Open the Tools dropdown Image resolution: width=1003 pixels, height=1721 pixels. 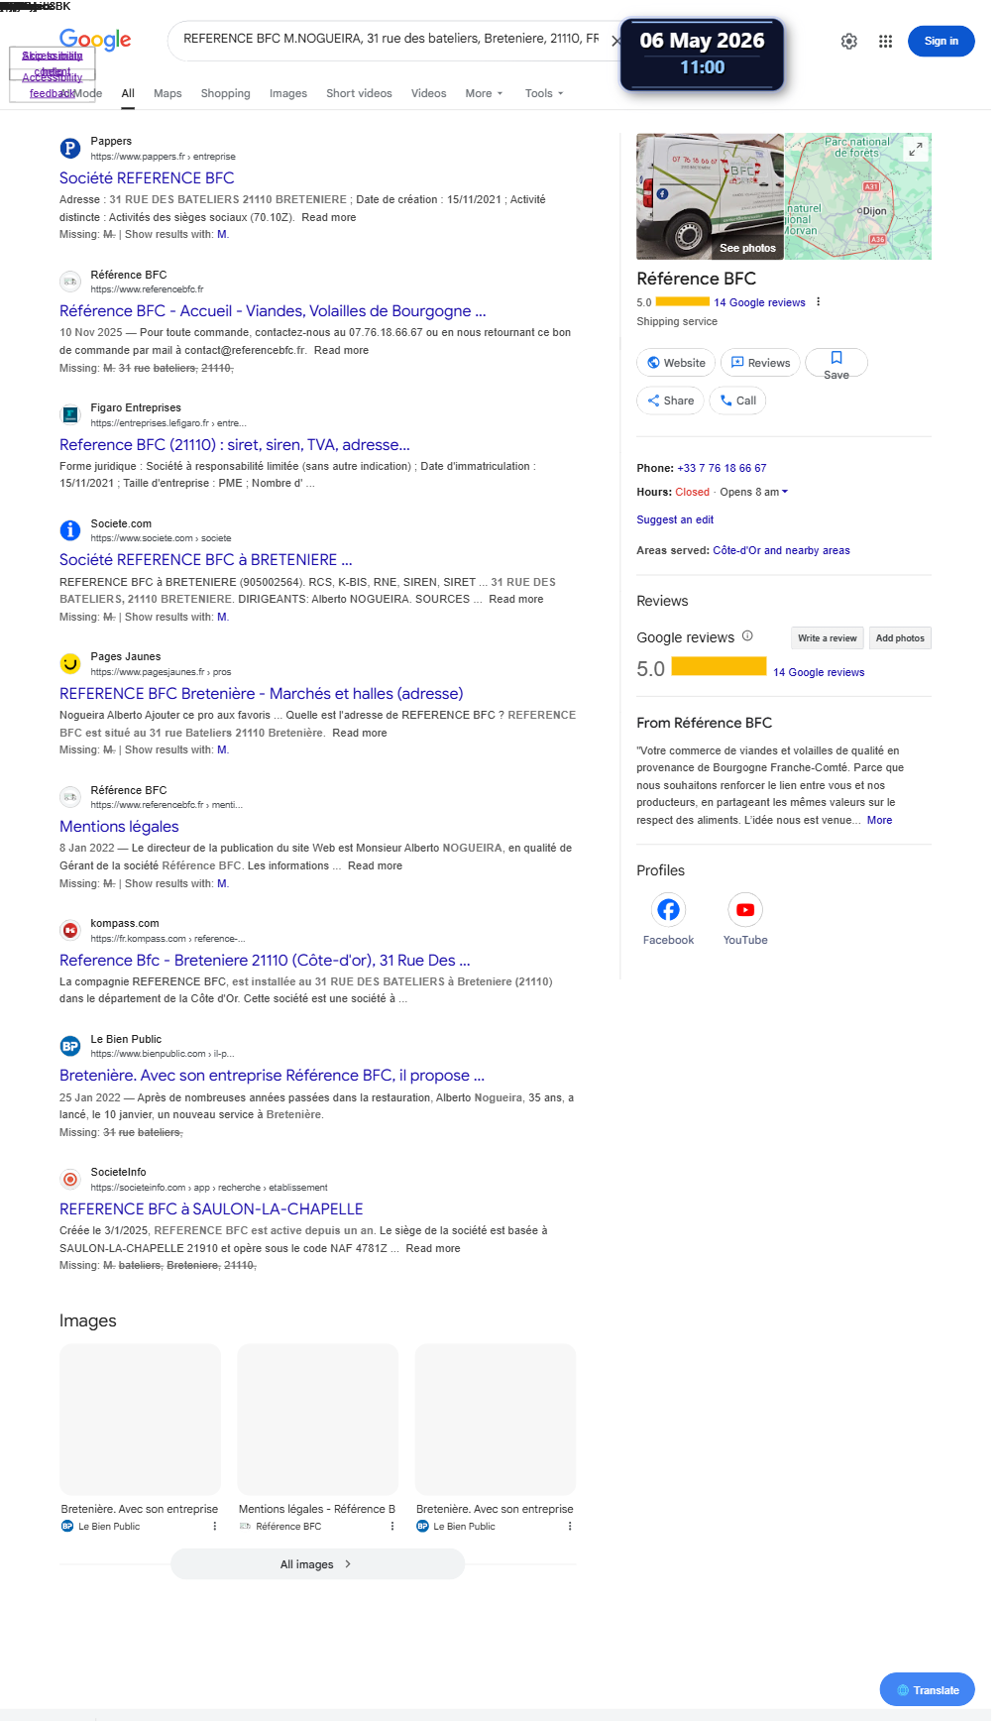(x=544, y=93)
